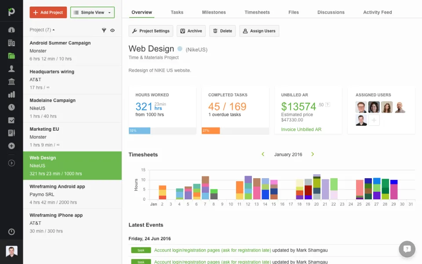Click the Web Design status color dot
422x264 pixels.
point(180,49)
